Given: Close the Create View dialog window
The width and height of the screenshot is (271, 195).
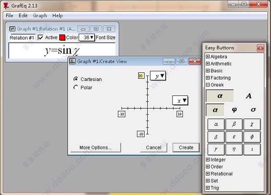Looking at the screenshot, I should coord(195,62).
